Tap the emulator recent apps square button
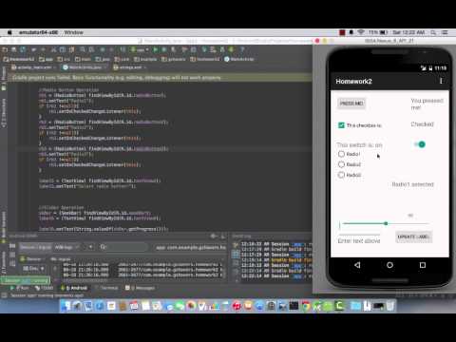Viewport: 456px width, 342px height. pyautogui.click(x=423, y=265)
